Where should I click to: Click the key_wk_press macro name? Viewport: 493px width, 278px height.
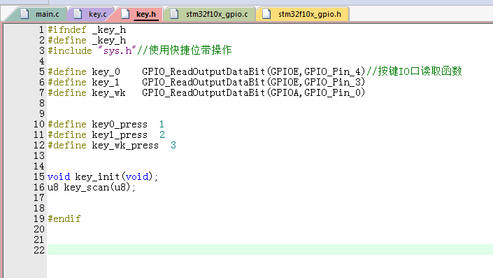pyautogui.click(x=125, y=146)
